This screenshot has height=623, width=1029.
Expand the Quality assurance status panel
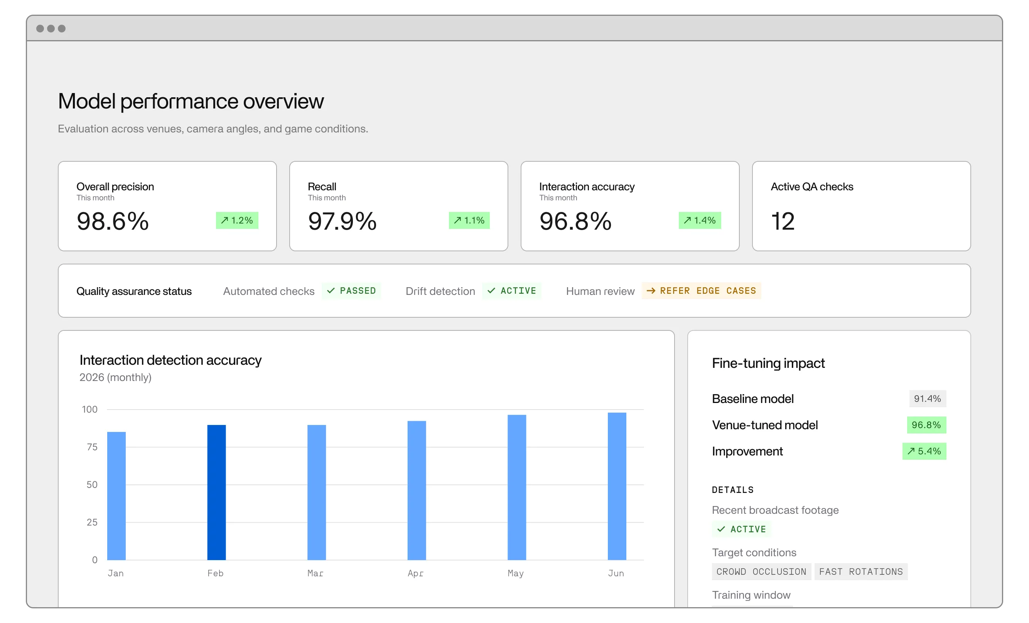click(134, 291)
